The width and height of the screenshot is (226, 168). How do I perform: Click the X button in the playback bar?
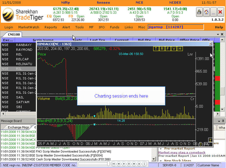click(x=139, y=164)
